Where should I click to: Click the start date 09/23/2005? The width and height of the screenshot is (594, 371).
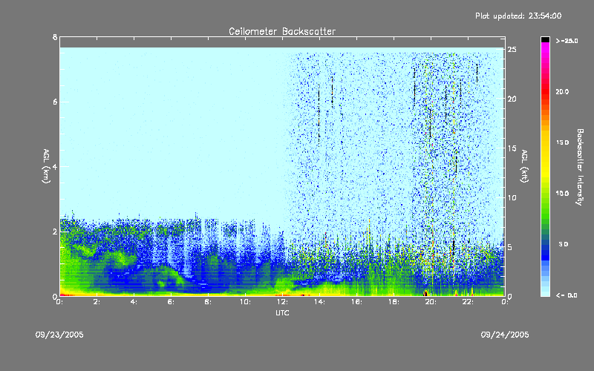coord(59,335)
